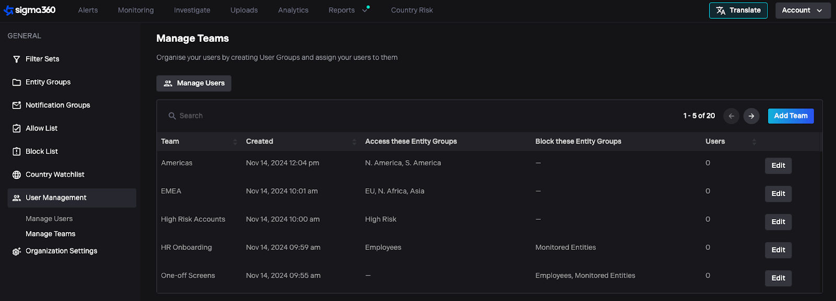Expand the Reports menu chevron

[365, 10]
